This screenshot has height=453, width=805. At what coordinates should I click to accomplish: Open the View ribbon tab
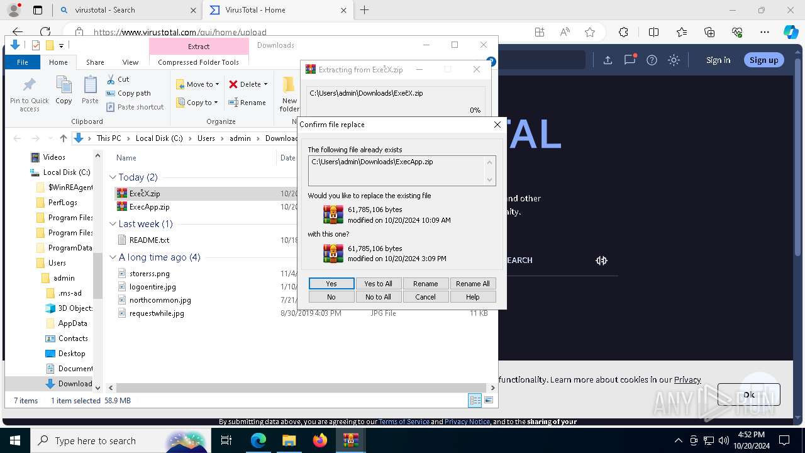(130, 62)
